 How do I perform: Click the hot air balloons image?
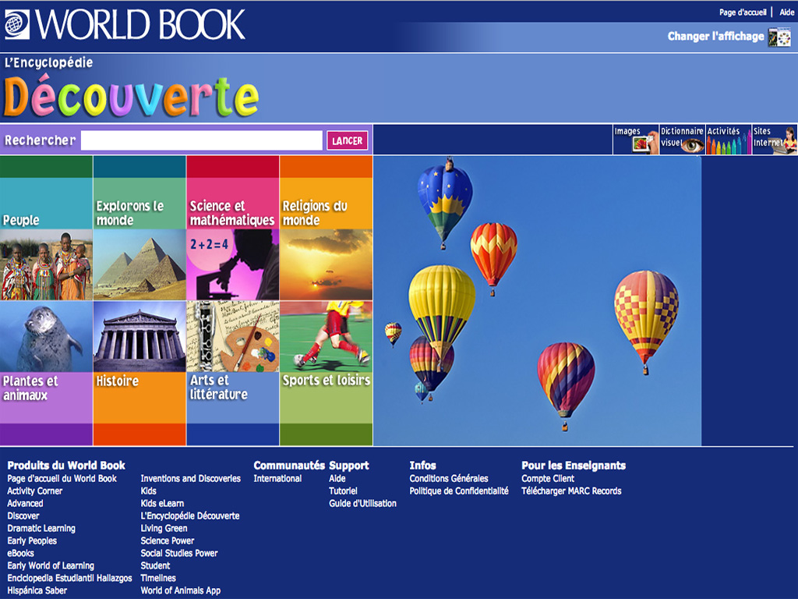click(537, 301)
